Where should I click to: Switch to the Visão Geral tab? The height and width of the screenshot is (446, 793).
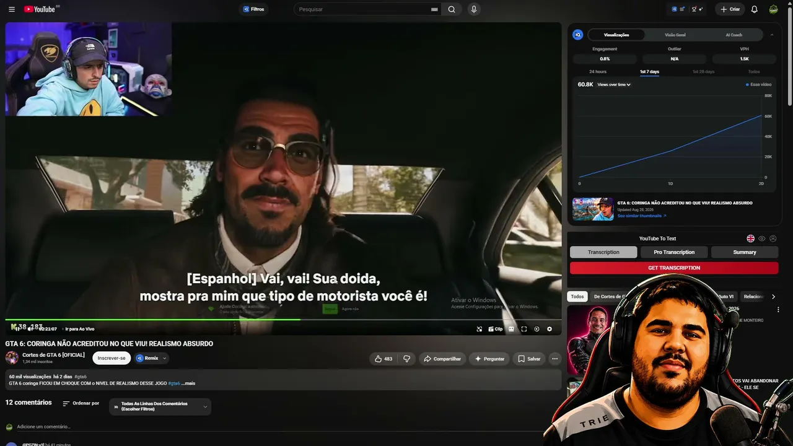[x=675, y=35]
